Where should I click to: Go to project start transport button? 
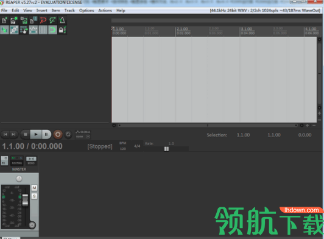(5, 135)
